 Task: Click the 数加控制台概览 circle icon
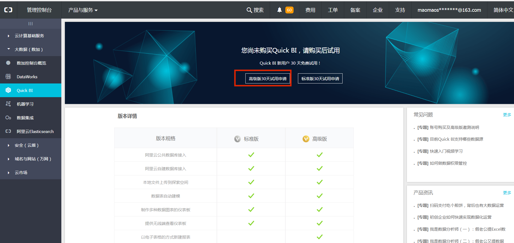(8, 63)
